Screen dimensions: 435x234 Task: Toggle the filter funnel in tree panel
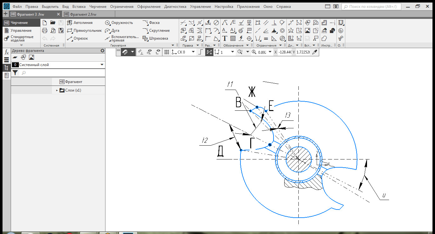[x=15, y=73]
